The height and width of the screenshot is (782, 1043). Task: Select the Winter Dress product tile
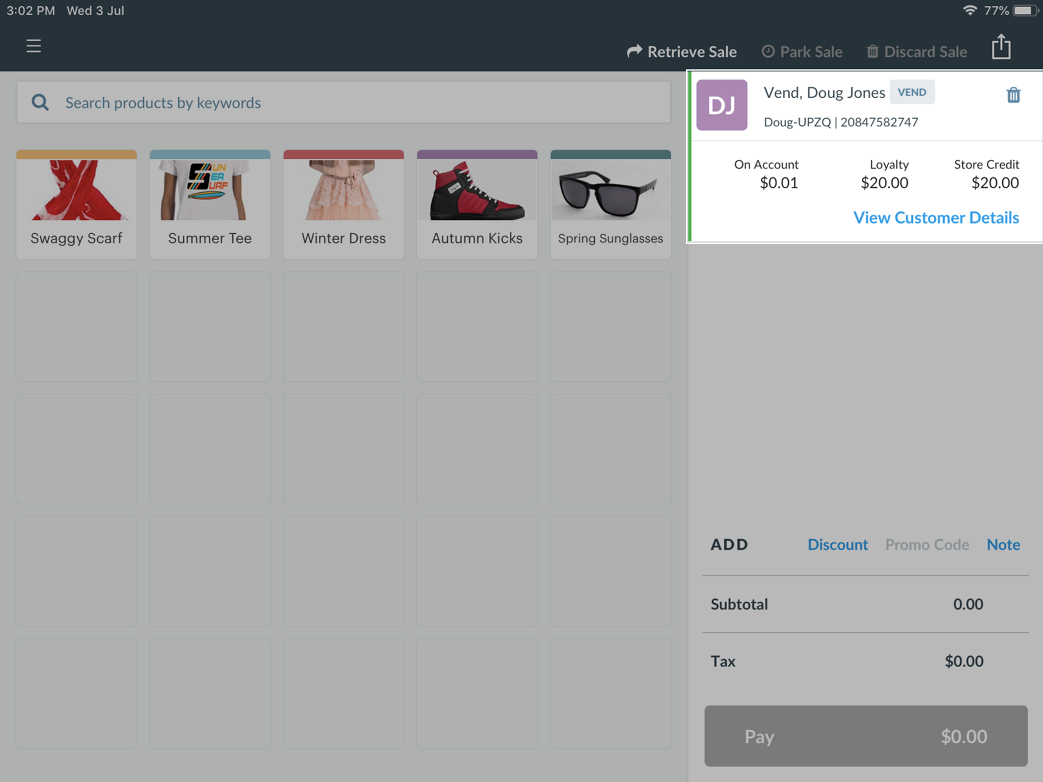click(x=343, y=205)
